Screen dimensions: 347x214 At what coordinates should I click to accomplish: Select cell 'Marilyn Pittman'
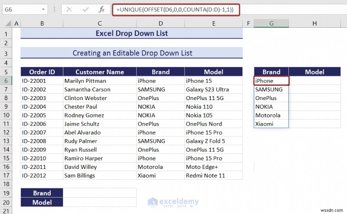(x=100, y=81)
